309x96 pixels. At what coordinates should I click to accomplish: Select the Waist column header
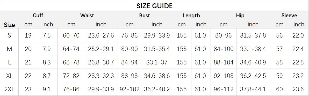click(87, 16)
